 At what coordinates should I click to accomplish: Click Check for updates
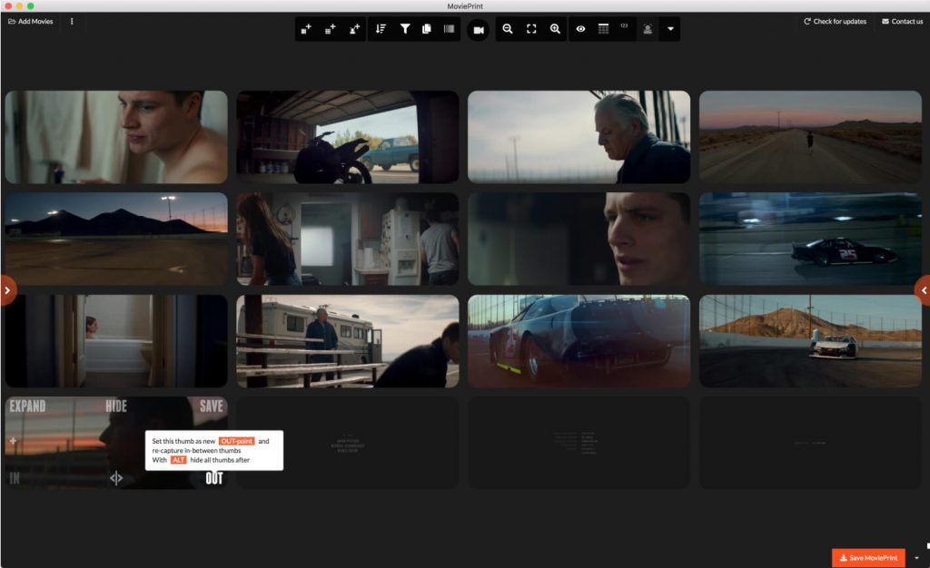point(835,21)
